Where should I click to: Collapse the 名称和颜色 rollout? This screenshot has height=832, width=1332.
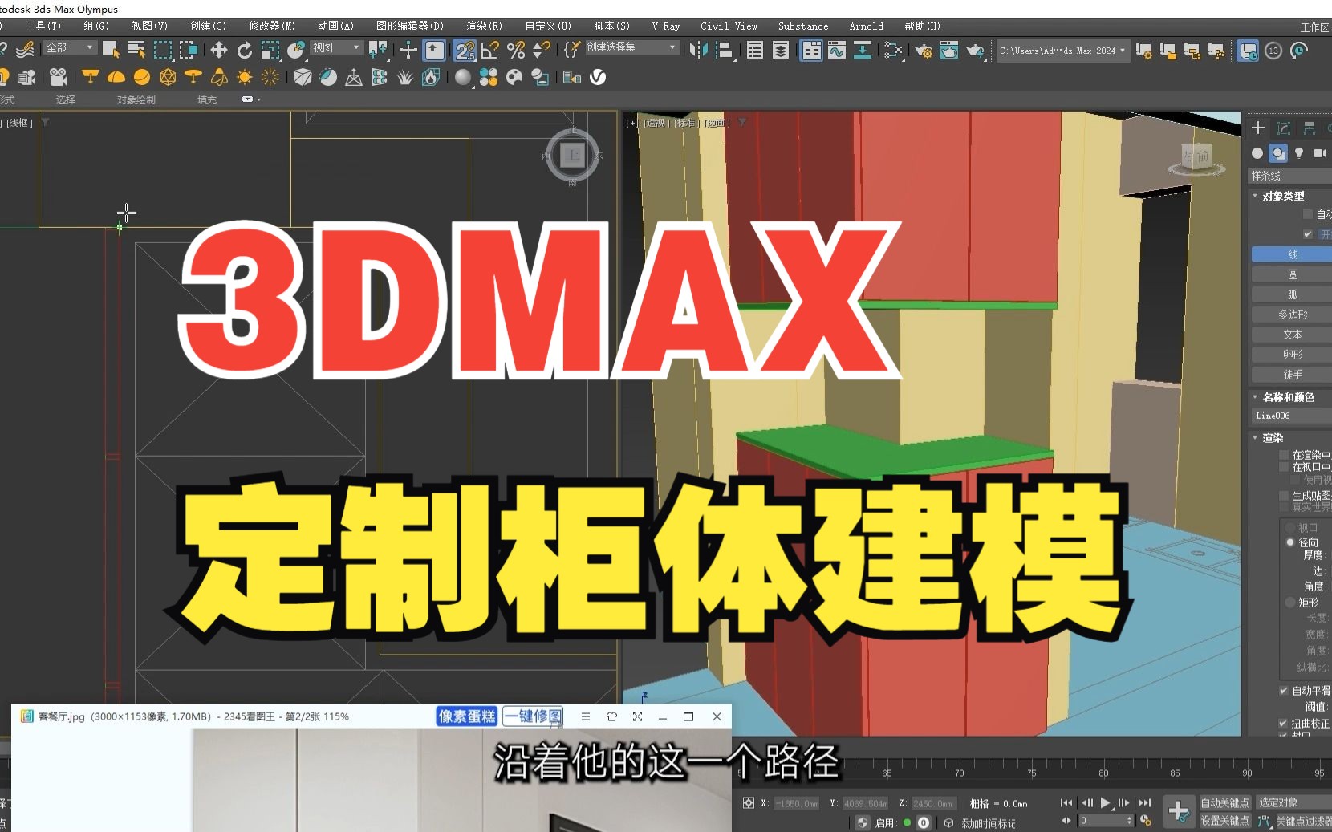click(x=1289, y=397)
